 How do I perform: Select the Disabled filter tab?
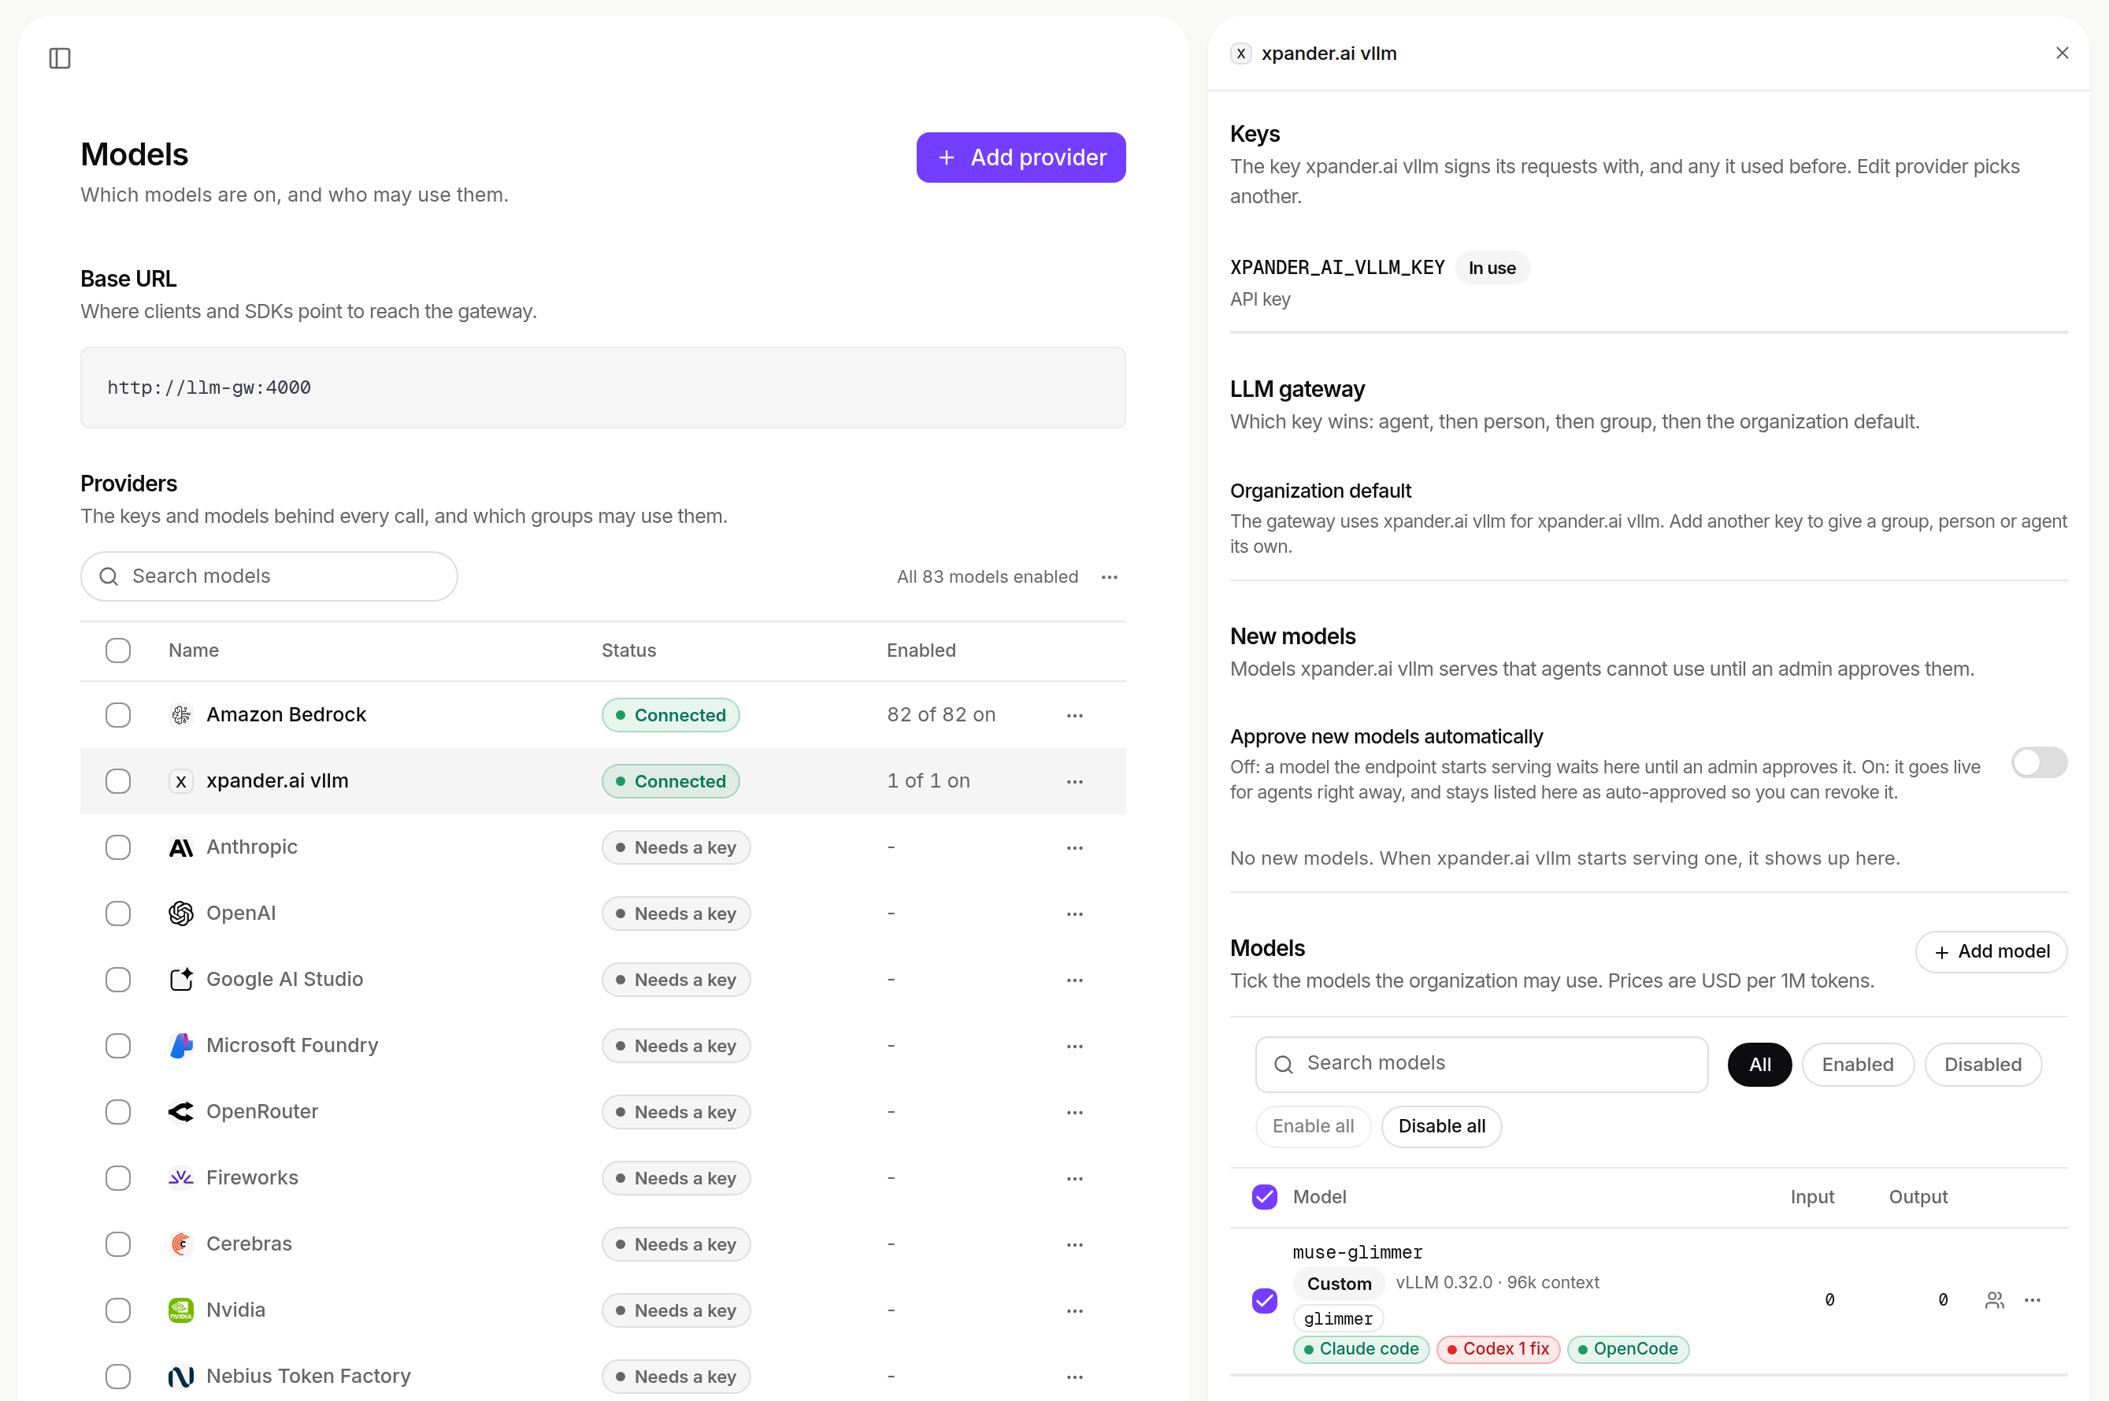pos(1982,1064)
